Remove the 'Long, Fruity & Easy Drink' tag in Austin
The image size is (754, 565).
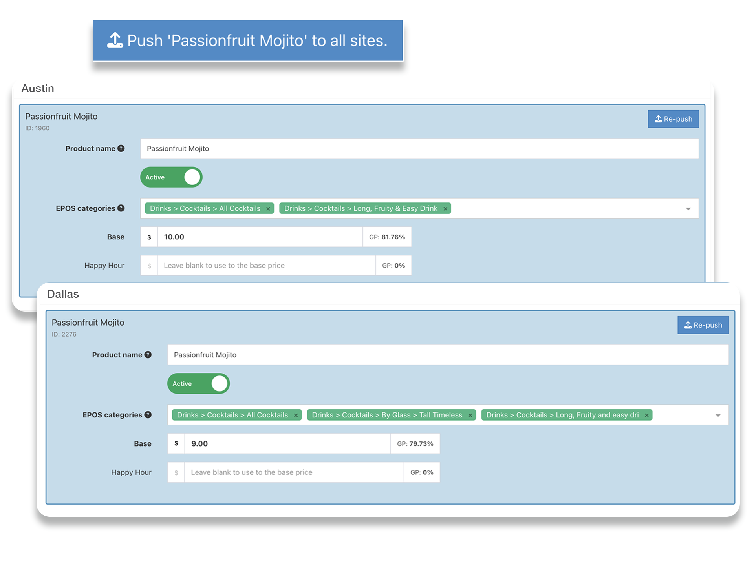(445, 208)
